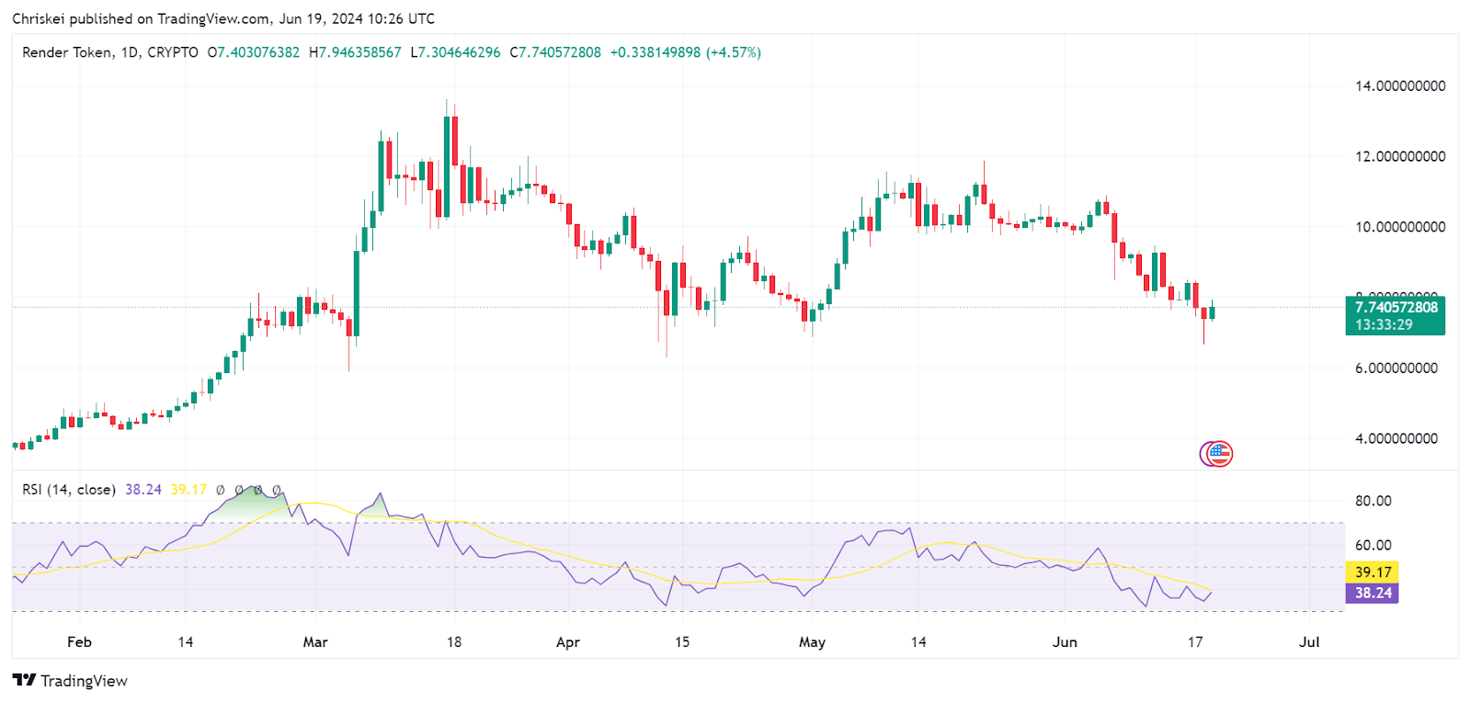Click the 6.000000000 price axis label
This screenshot has height=702, width=1471.
click(1397, 368)
